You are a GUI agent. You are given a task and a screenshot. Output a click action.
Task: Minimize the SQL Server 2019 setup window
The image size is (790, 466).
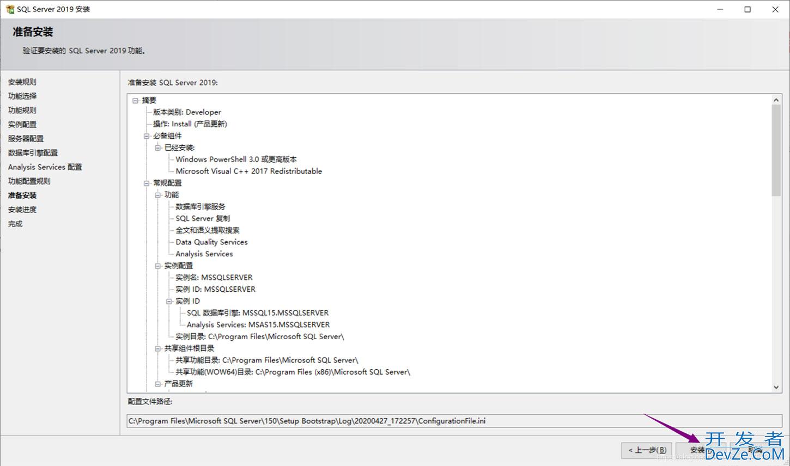pos(720,9)
